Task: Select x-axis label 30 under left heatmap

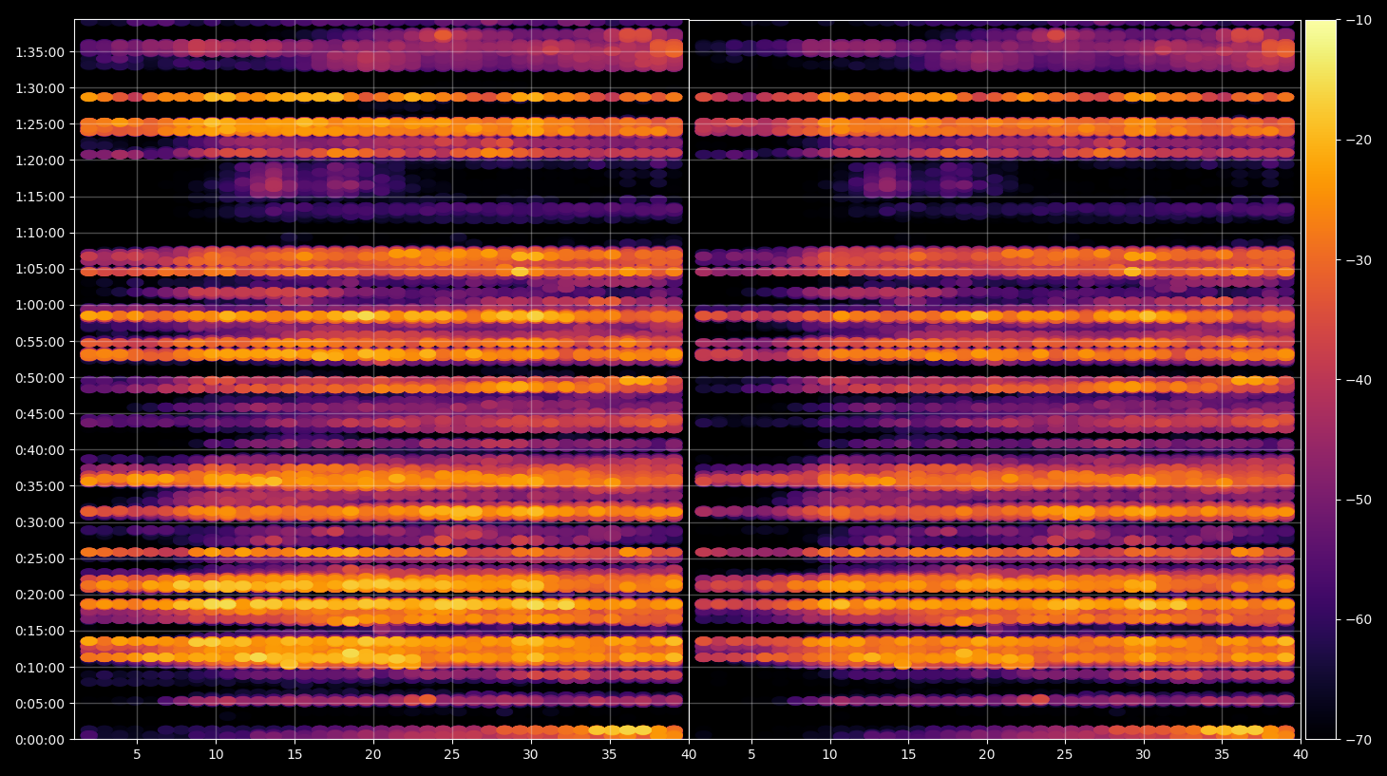Action: (530, 755)
